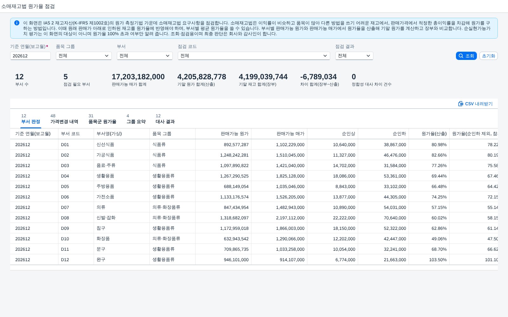Open the 점검 결과 dropdown
This screenshot has width=508, height=317.
point(354,56)
